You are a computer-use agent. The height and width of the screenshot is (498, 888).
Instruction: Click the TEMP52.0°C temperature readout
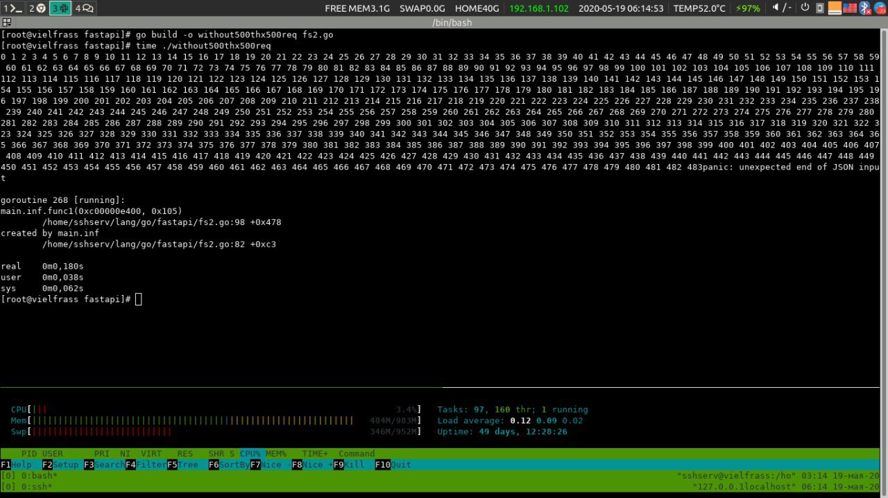pyautogui.click(x=699, y=8)
